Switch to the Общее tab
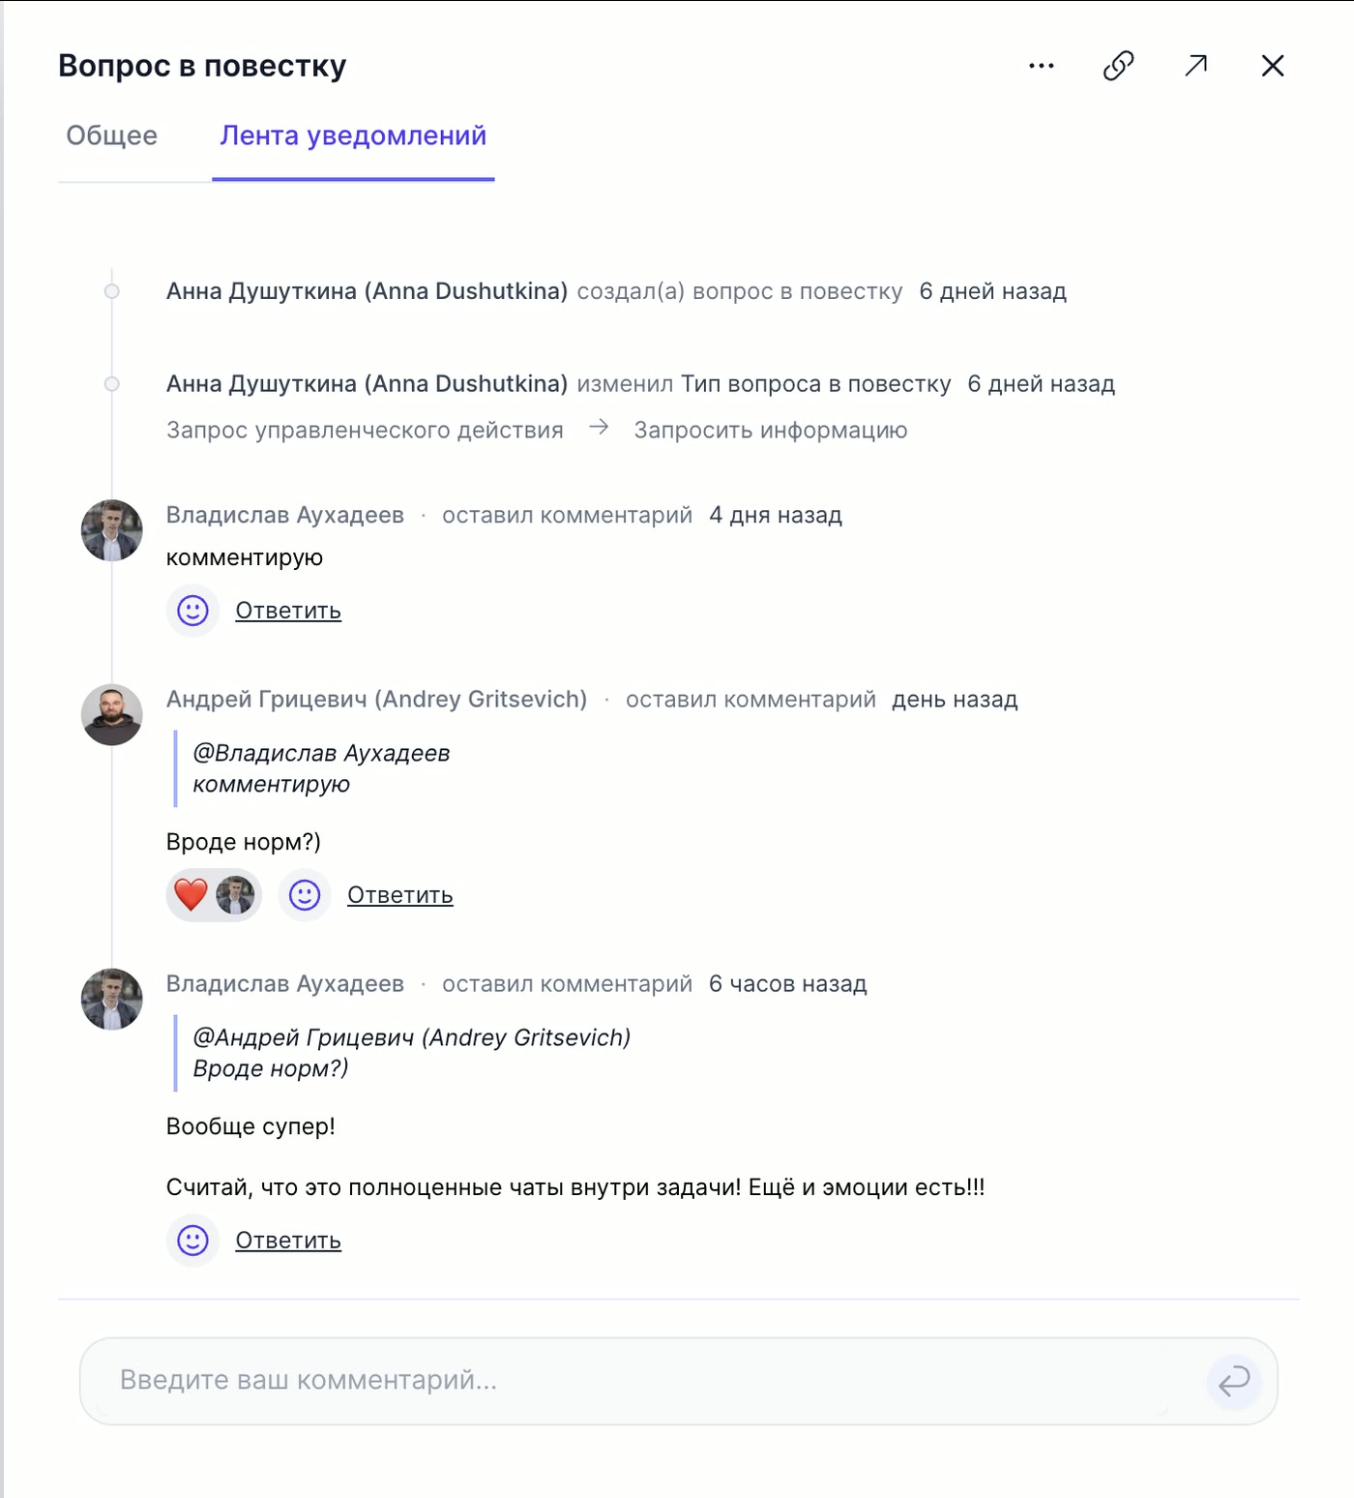The height and width of the screenshot is (1498, 1354). 112,136
